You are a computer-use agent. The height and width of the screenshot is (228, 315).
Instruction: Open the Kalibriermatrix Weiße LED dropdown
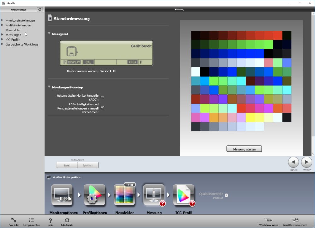pos(108,71)
